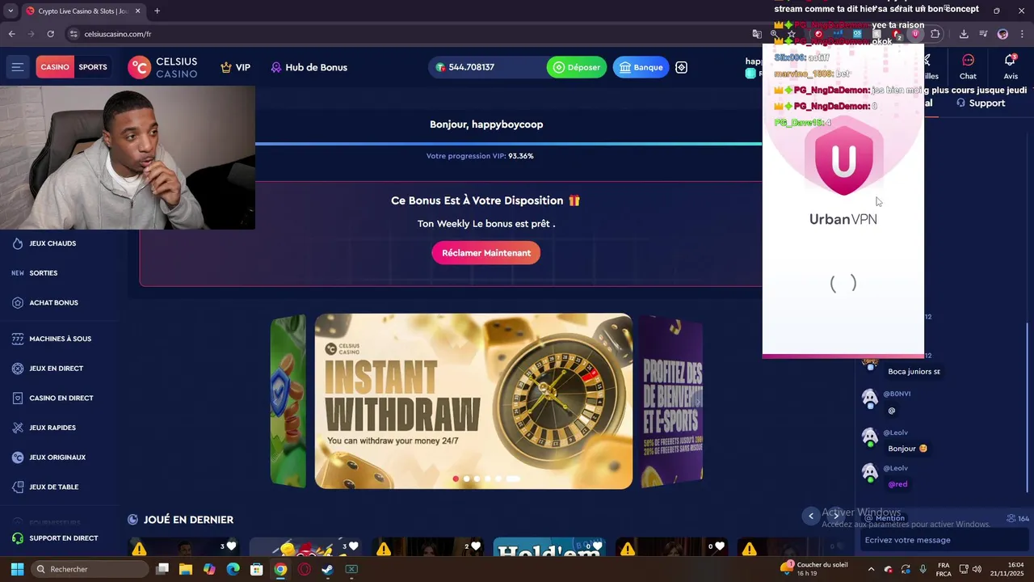Click the green Déposer button
The height and width of the screenshot is (582, 1034).
[576, 67]
